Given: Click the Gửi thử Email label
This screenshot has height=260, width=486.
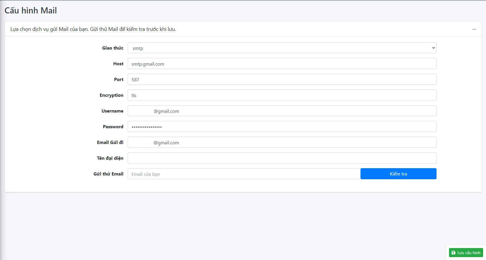Looking at the screenshot, I should click(x=108, y=174).
